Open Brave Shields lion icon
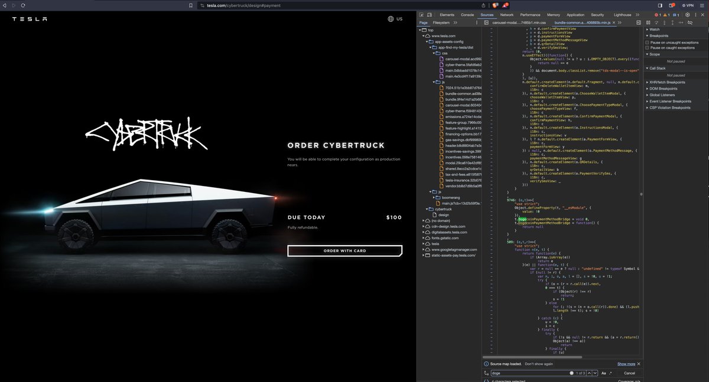 point(495,5)
